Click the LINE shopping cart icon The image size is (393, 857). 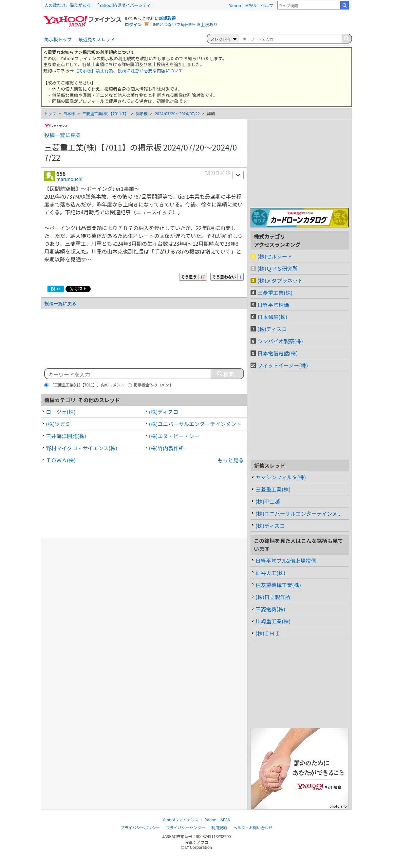146,24
